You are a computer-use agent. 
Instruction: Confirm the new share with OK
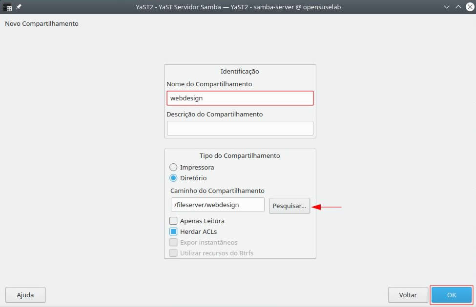tap(452, 295)
